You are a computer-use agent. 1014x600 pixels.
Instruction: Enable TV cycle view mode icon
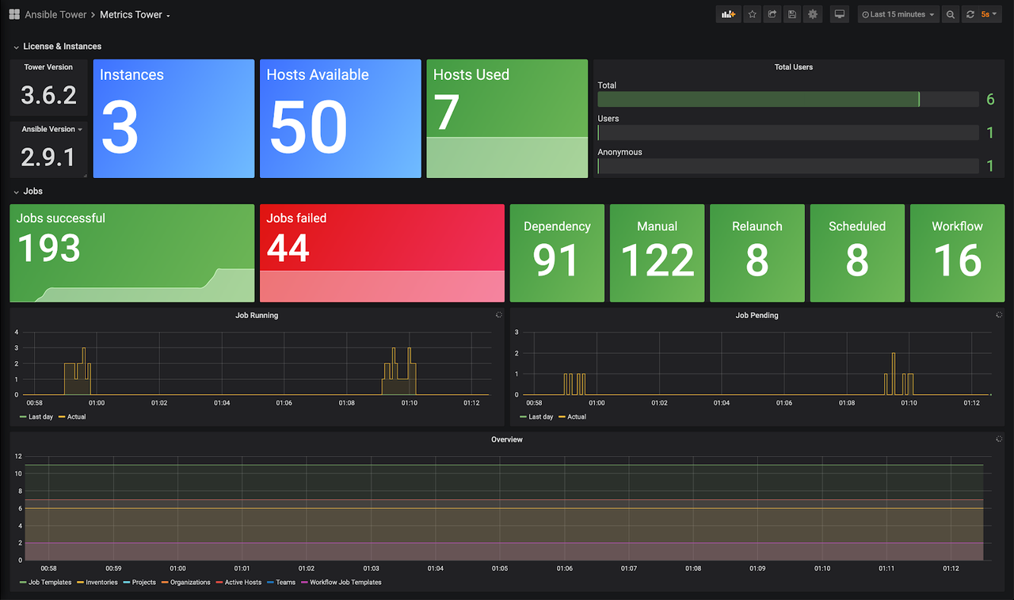tap(839, 13)
